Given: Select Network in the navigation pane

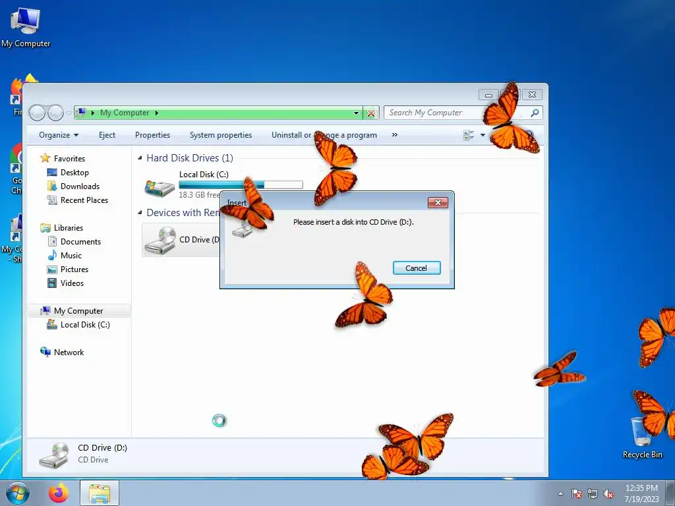Looking at the screenshot, I should [x=69, y=352].
